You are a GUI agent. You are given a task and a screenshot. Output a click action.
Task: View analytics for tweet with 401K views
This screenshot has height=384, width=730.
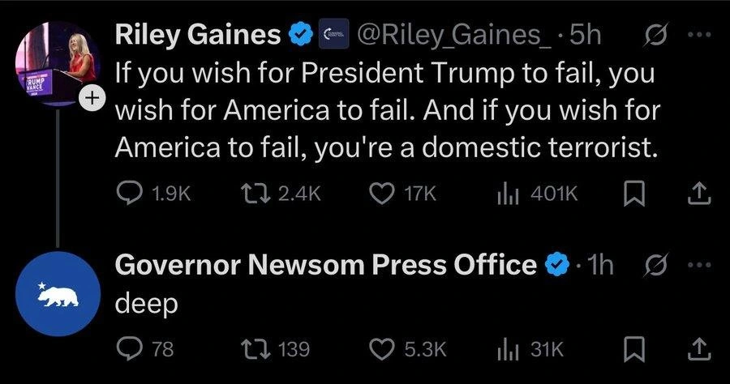click(509, 194)
